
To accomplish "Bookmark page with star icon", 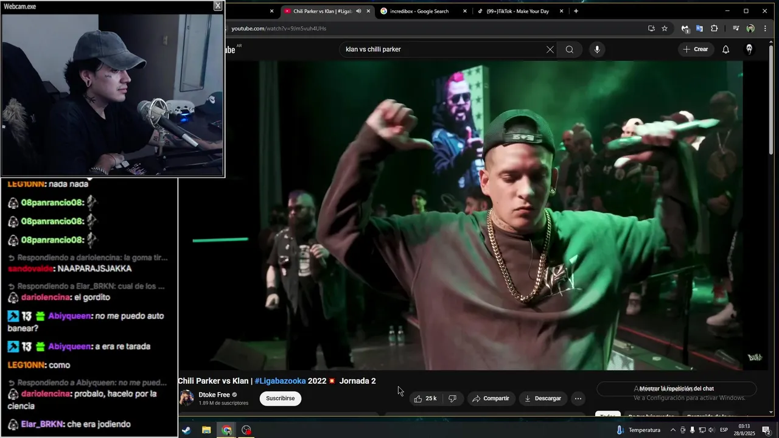I will coord(665,28).
